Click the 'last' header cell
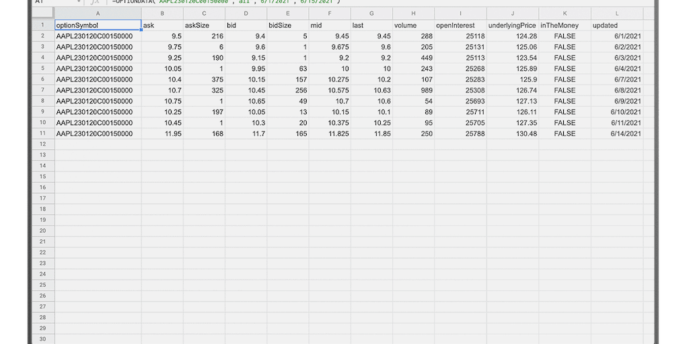Screen dimensions: 689x344 click(371, 26)
